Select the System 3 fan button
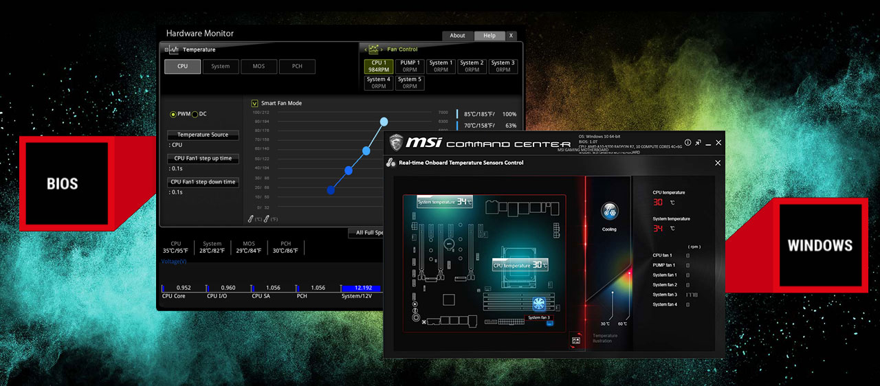880x386 pixels. [x=503, y=66]
